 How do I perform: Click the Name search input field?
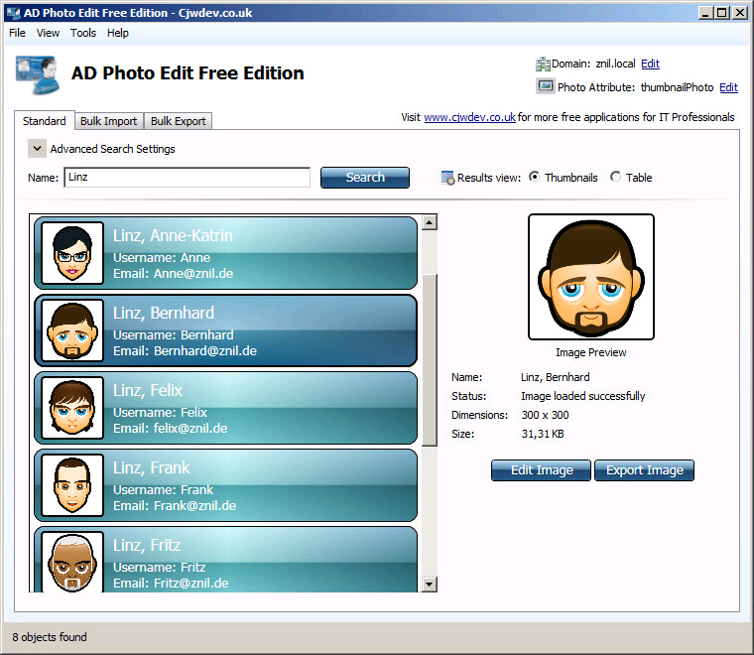click(x=188, y=178)
